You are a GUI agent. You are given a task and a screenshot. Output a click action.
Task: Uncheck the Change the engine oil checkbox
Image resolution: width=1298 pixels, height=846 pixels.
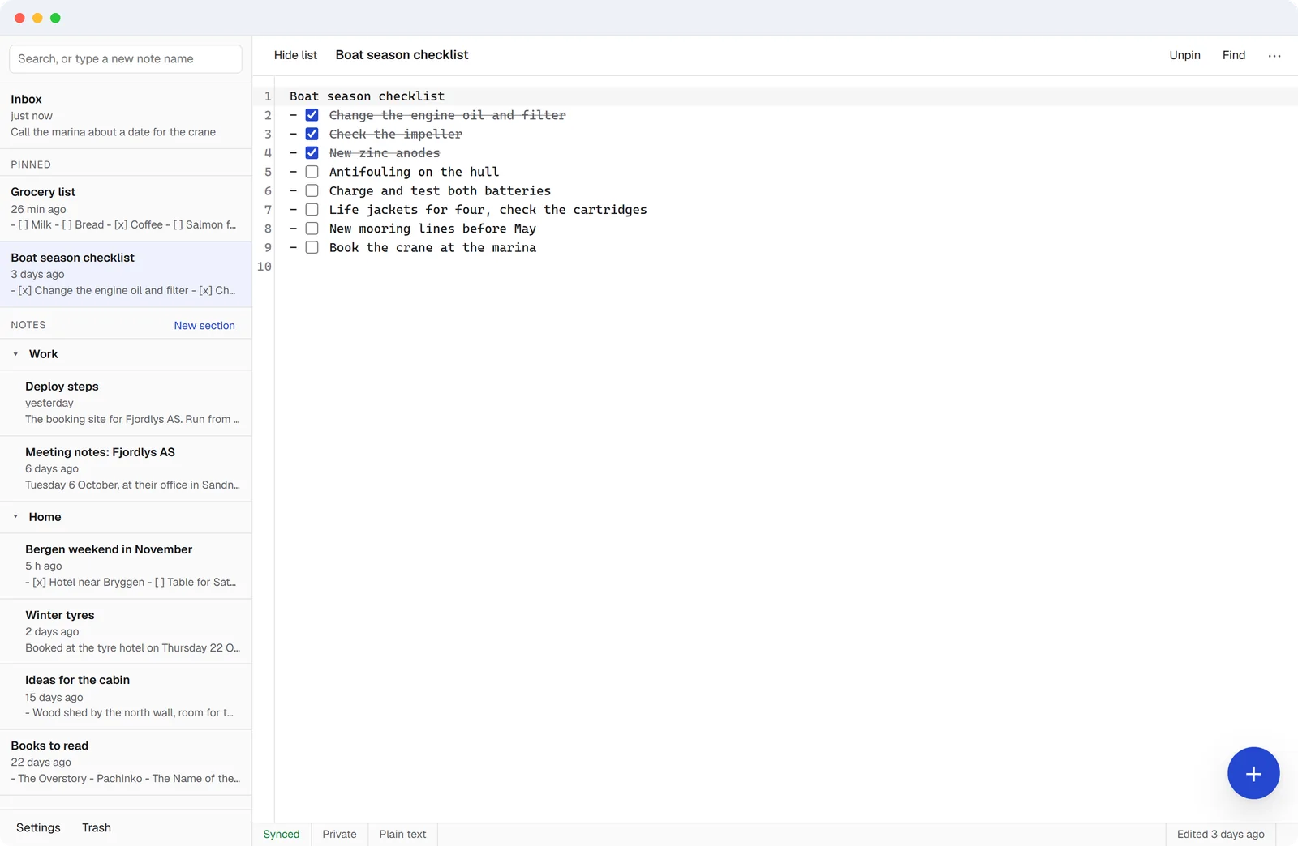(312, 115)
